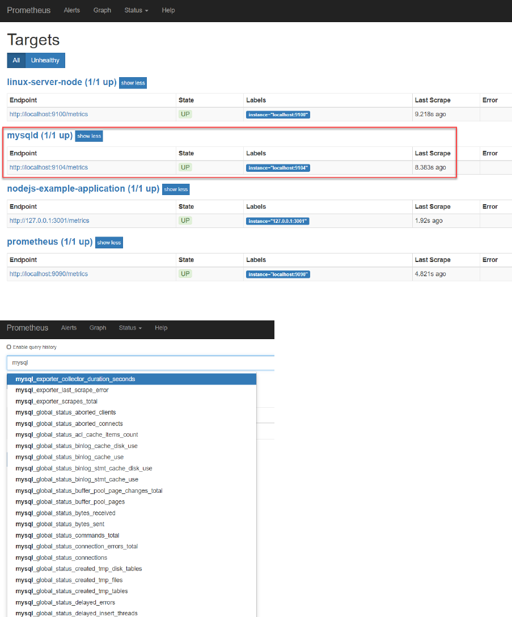Focus the query expression field containing mysql
The image size is (512, 617).
click(141, 363)
